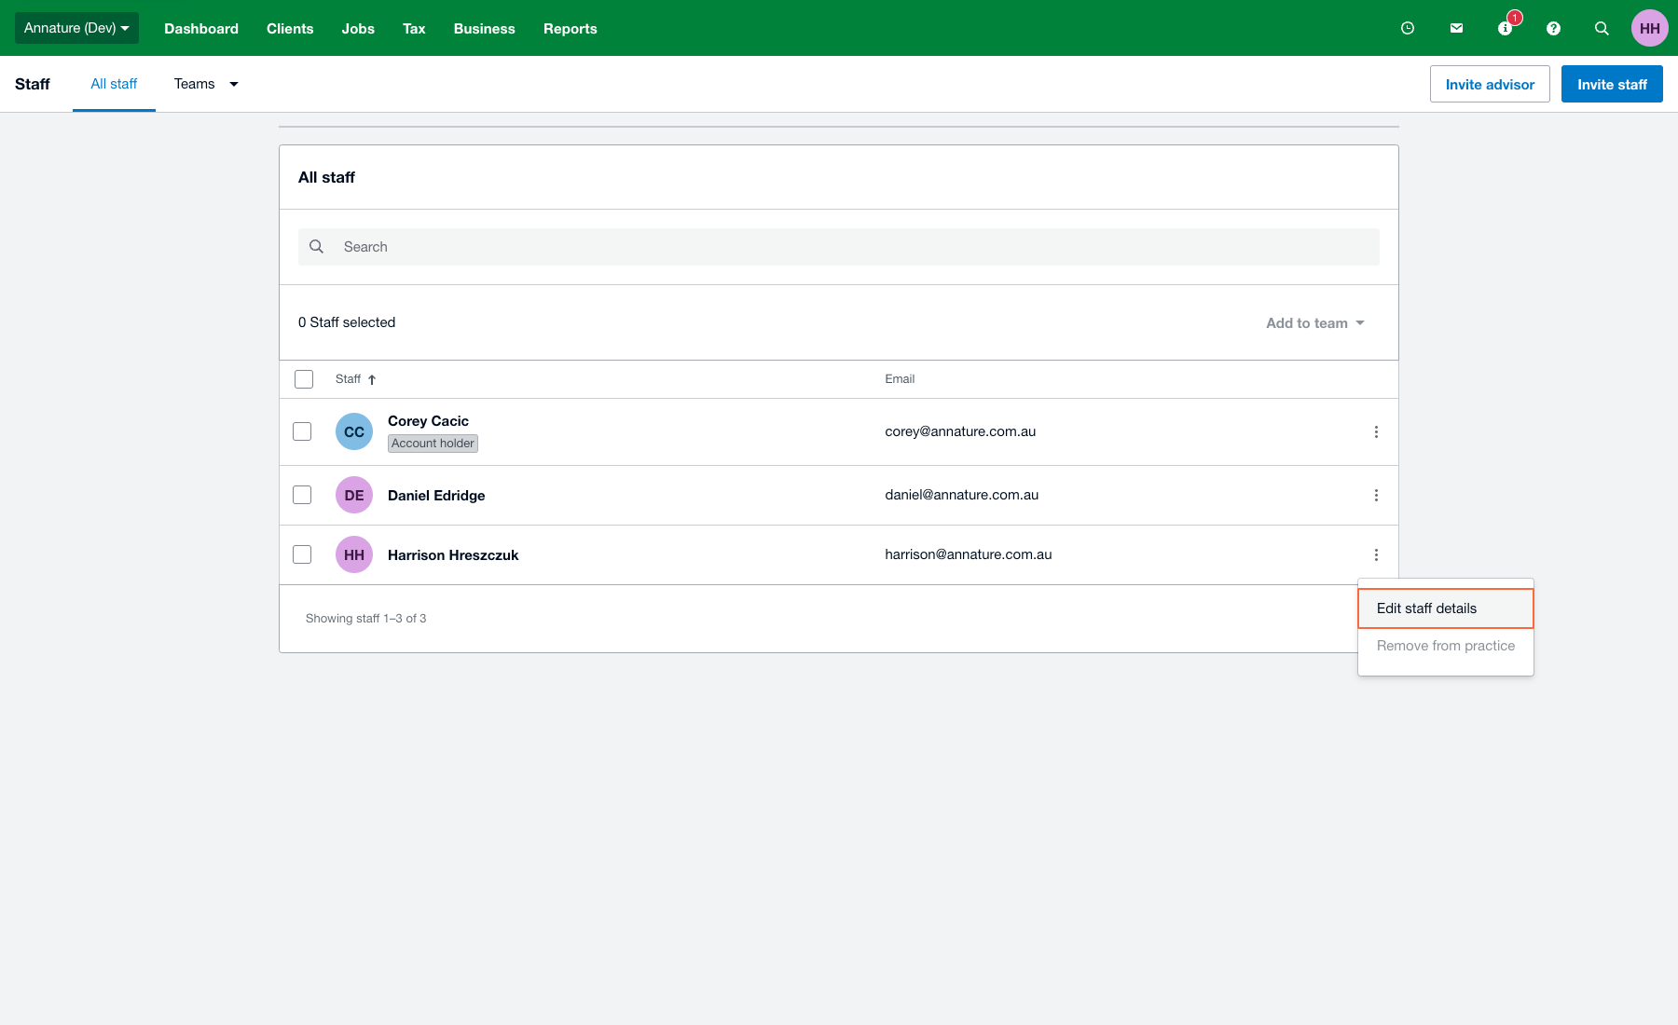
Task: Click the Invite staff button
Action: [x=1612, y=84]
